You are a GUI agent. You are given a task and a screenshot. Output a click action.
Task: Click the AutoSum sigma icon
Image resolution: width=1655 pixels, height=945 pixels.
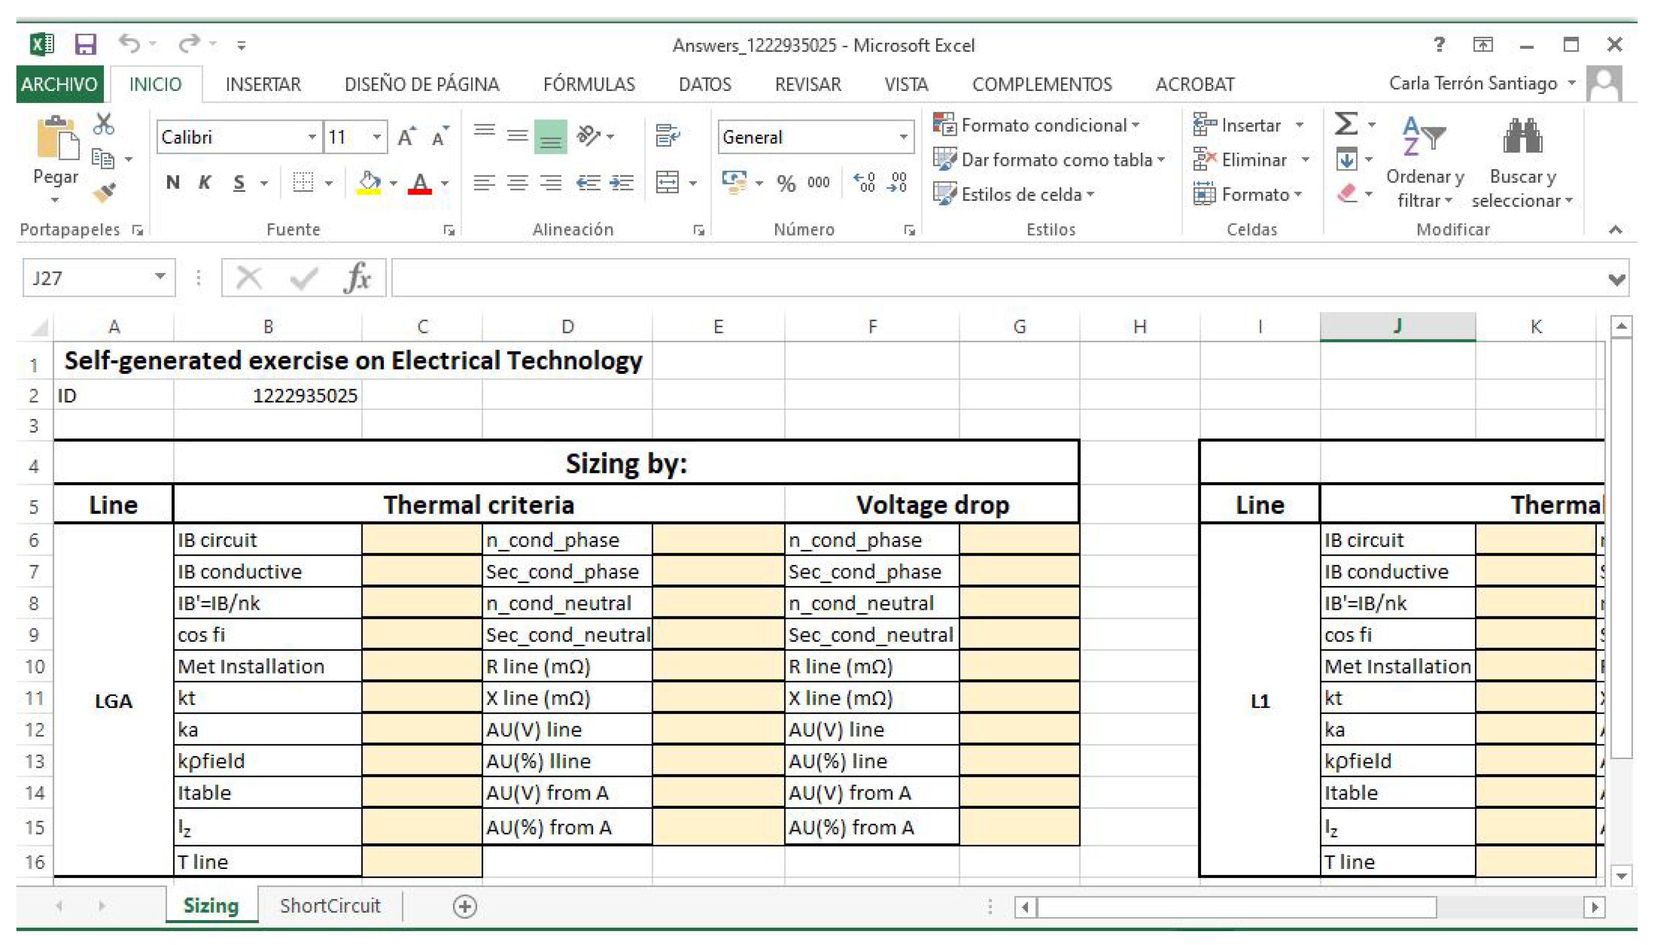1345,123
